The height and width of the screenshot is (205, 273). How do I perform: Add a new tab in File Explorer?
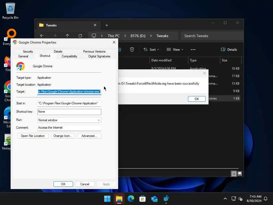tap(107, 25)
